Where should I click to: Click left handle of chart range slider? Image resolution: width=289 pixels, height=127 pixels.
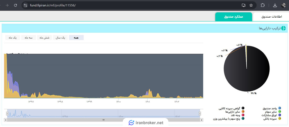click(x=7, y=114)
